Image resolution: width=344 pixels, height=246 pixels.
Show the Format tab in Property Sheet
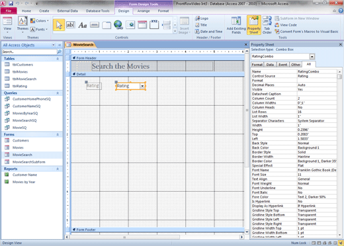pyautogui.click(x=257, y=65)
